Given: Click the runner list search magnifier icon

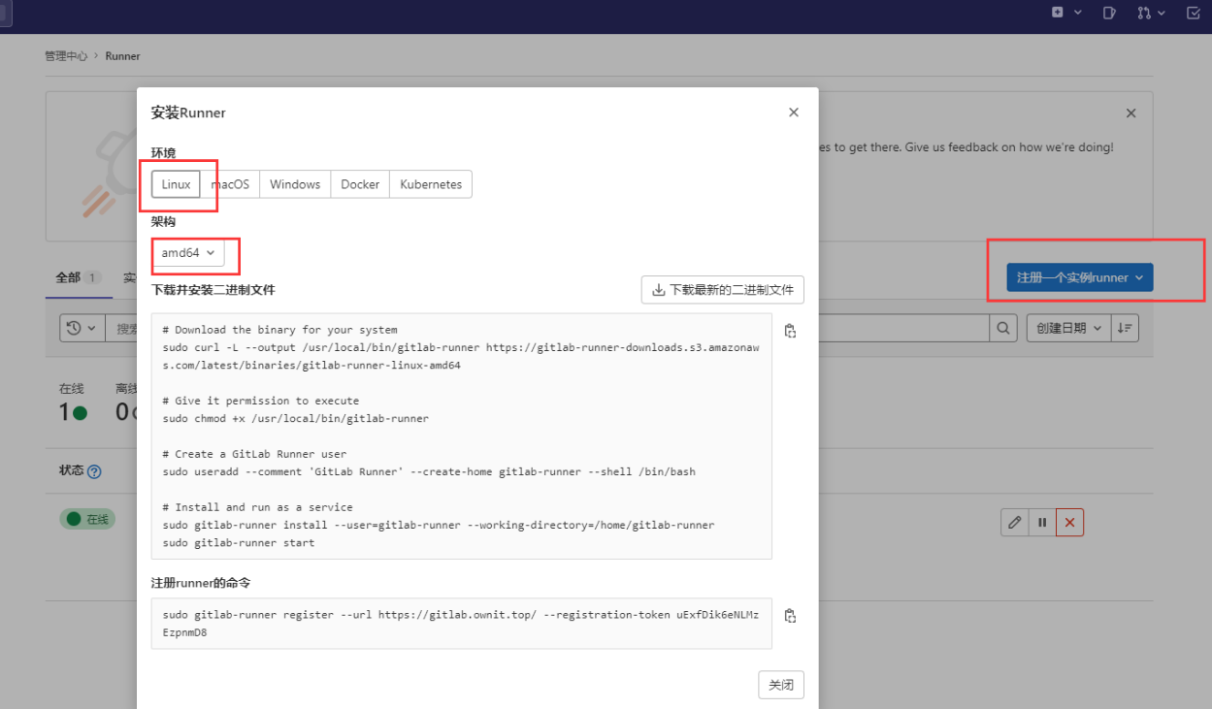Looking at the screenshot, I should tap(1003, 328).
